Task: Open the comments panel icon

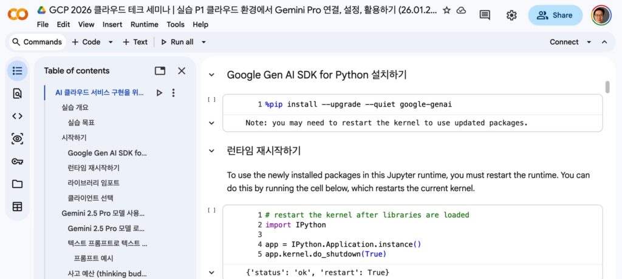Action: click(x=484, y=15)
